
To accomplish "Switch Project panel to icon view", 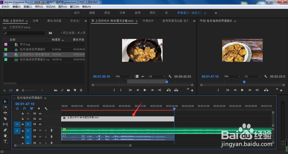I will click(17, 90).
